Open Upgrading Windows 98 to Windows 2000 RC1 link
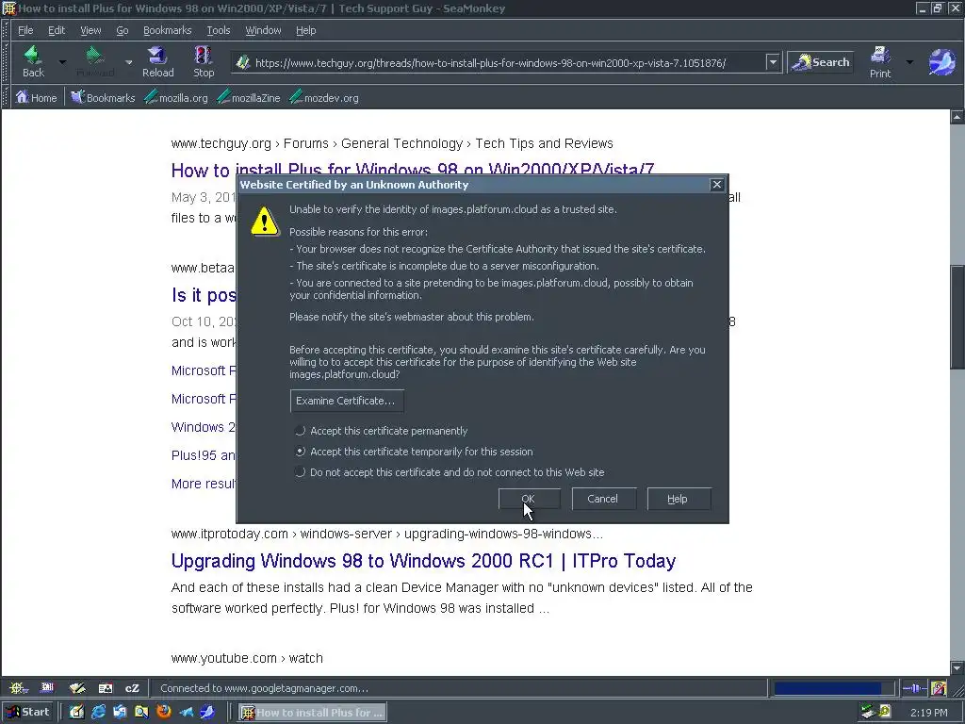 click(x=423, y=561)
